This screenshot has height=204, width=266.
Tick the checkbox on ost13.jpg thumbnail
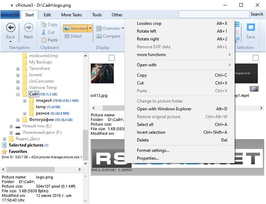point(111,58)
